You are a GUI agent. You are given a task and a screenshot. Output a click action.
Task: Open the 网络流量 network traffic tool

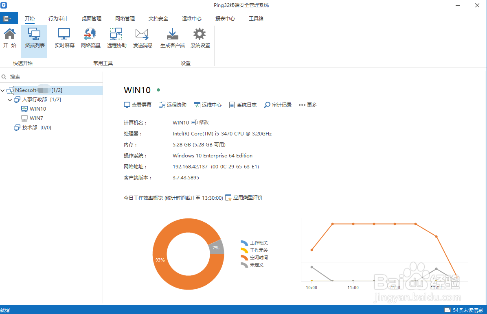[x=90, y=38]
